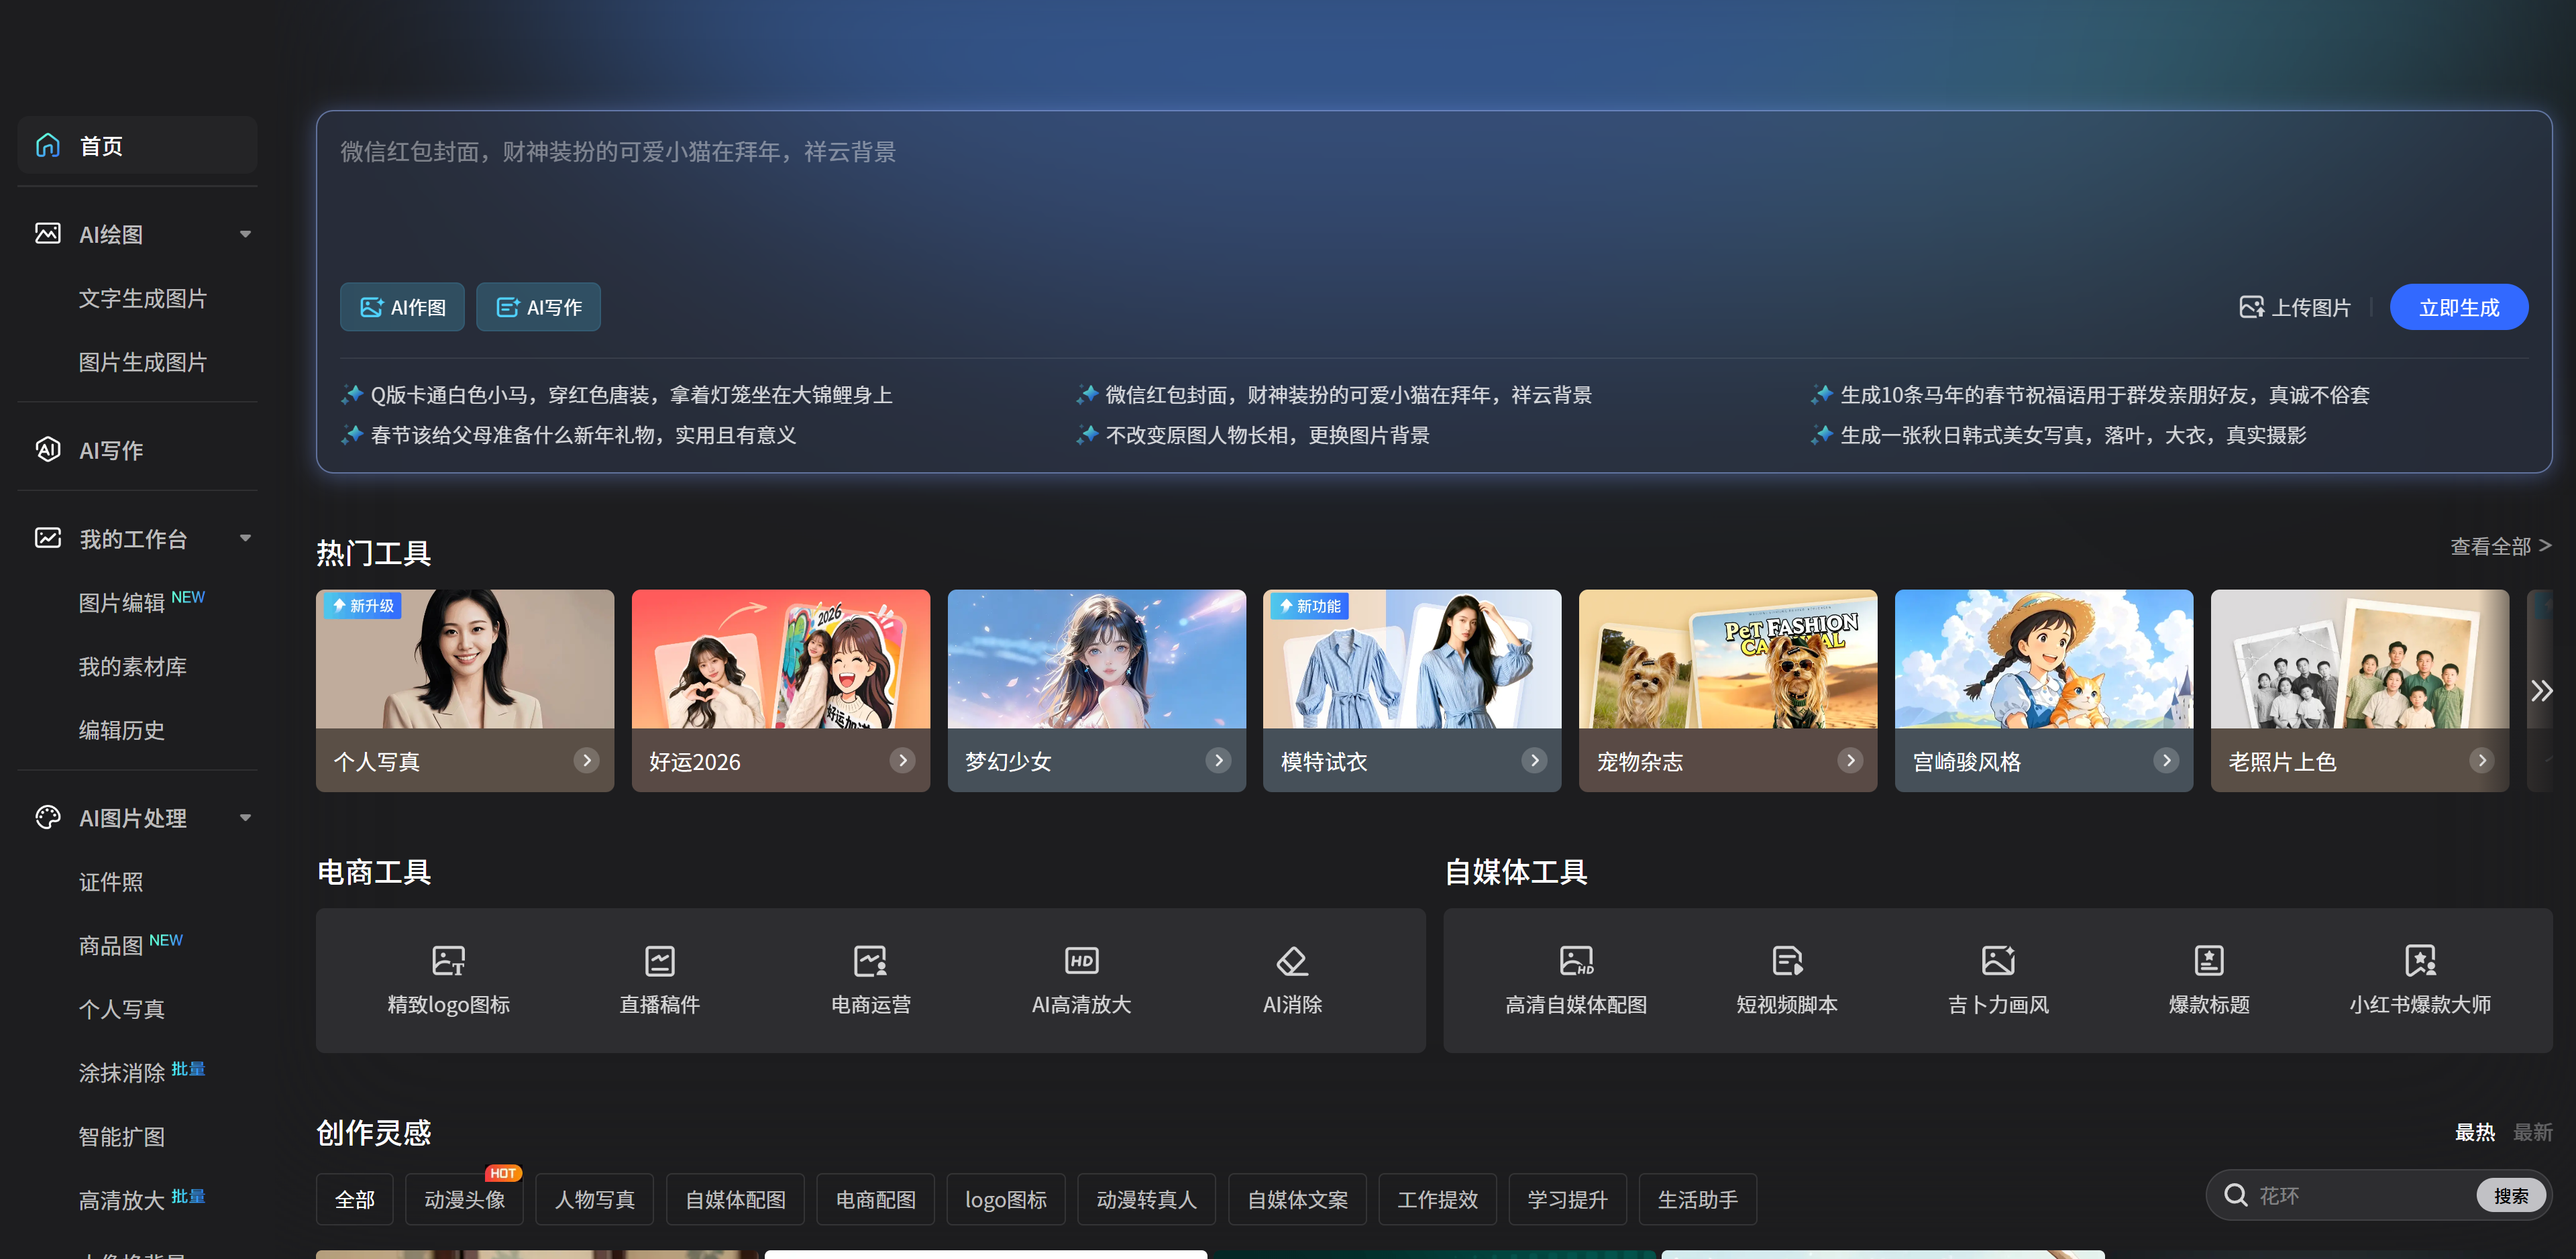The height and width of the screenshot is (1259, 2576).
Task: Select the AI高清放大 HD icon
Action: (x=1081, y=960)
